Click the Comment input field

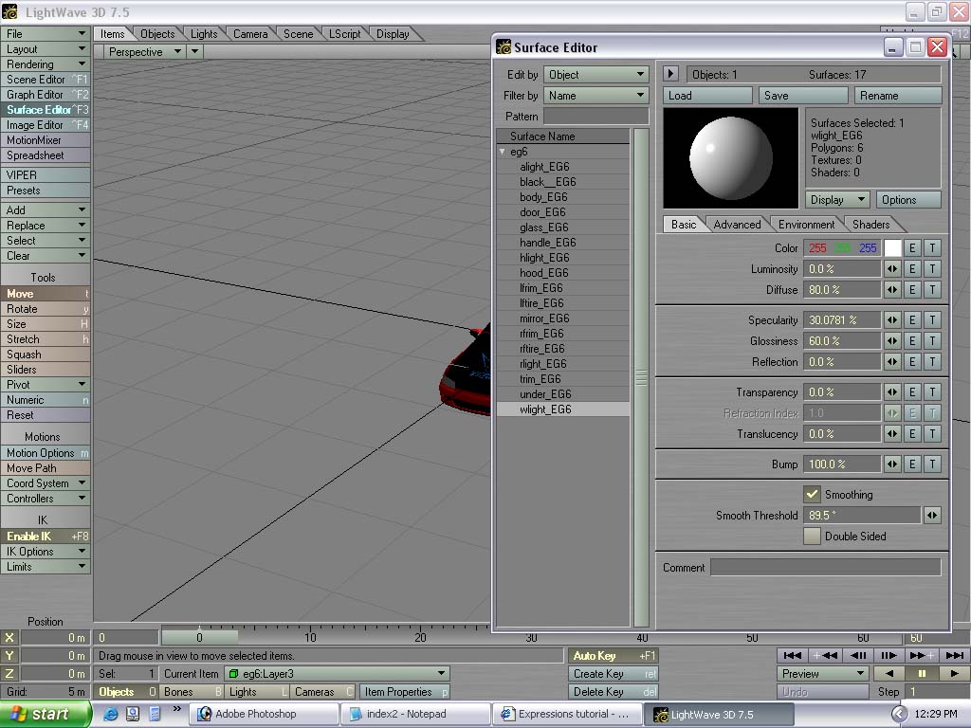point(826,567)
